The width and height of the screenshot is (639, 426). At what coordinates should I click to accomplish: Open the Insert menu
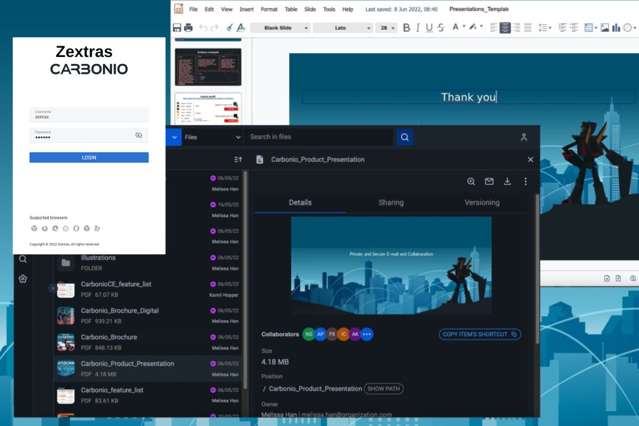pyautogui.click(x=247, y=9)
